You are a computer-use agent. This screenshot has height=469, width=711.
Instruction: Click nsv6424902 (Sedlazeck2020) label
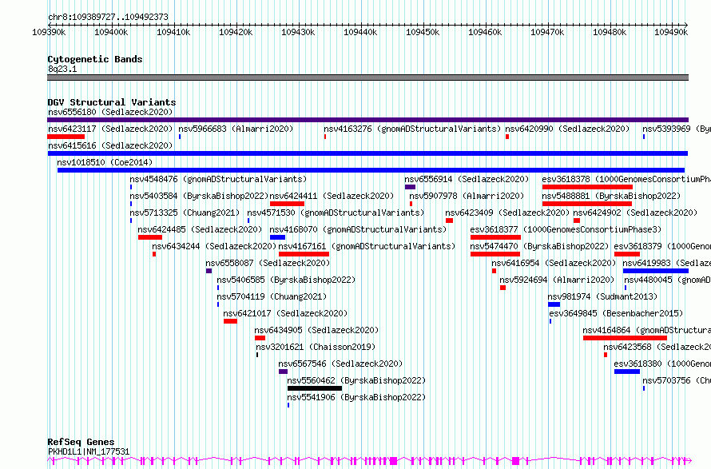point(635,213)
